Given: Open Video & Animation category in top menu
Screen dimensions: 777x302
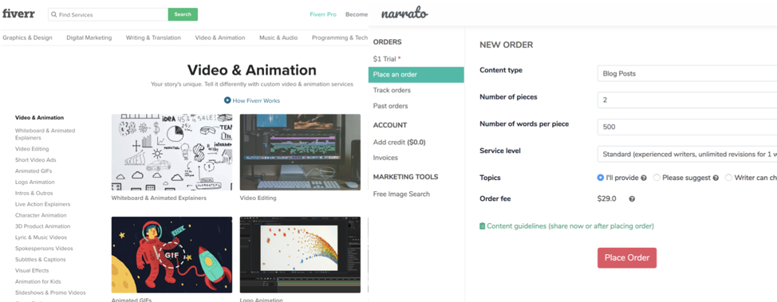Looking at the screenshot, I should pyautogui.click(x=220, y=37).
